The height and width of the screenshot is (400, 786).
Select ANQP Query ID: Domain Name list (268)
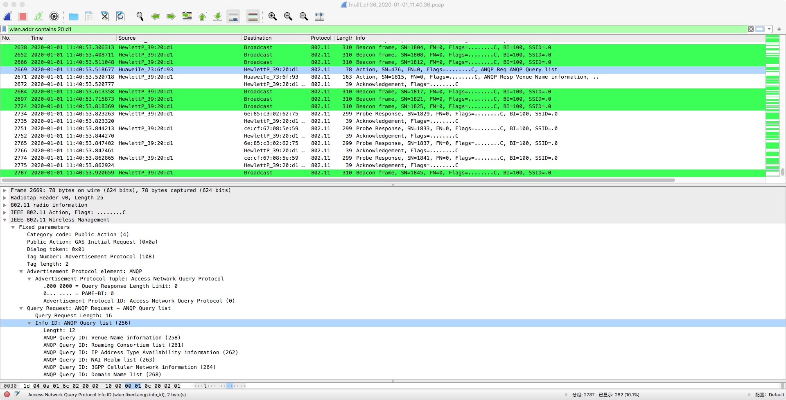pos(102,375)
